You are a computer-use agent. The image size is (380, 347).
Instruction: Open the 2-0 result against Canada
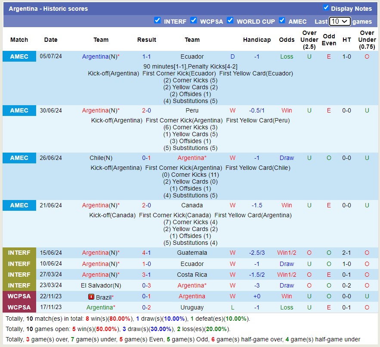click(146, 205)
